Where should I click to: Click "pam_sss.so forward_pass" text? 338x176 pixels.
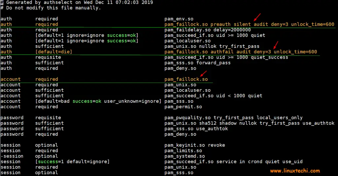pos(197,63)
